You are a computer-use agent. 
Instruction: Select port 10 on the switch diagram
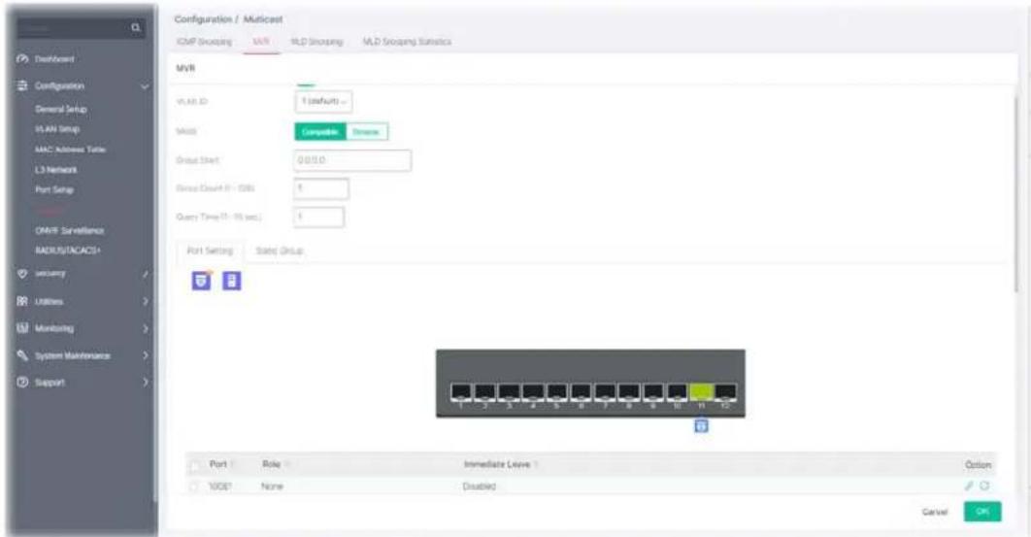pos(678,392)
